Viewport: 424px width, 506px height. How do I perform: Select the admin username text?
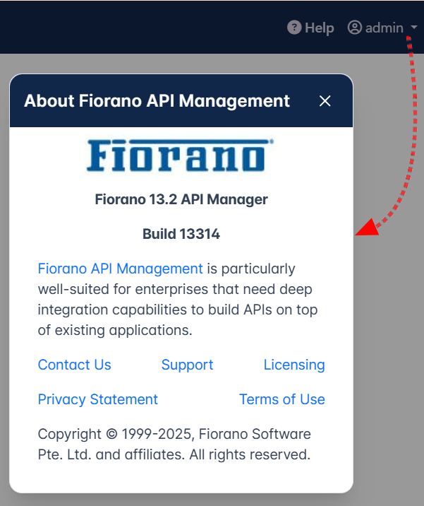pyautogui.click(x=384, y=28)
